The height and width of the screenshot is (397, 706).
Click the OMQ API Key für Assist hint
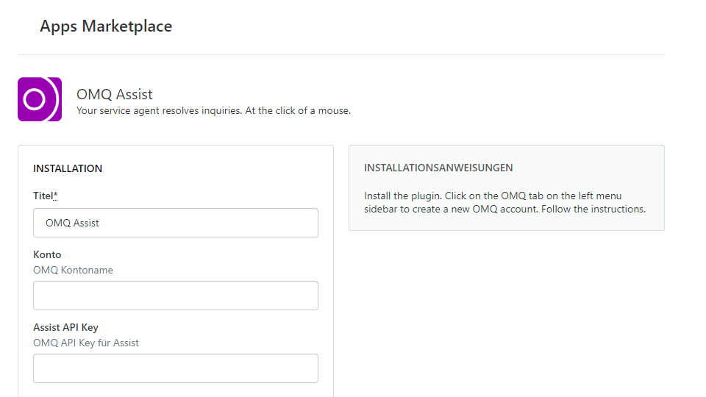(x=86, y=343)
